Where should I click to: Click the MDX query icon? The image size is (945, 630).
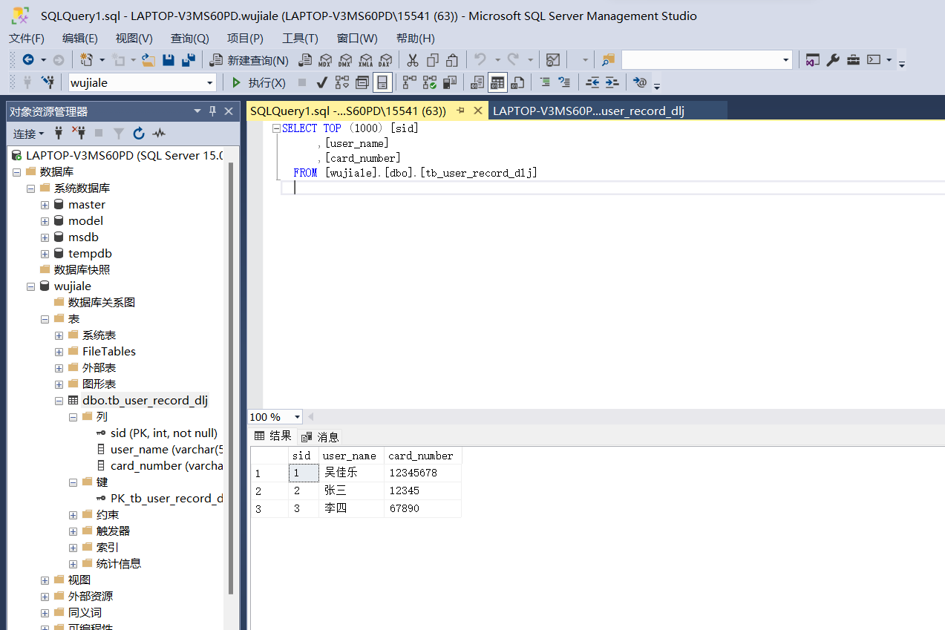tap(325, 60)
